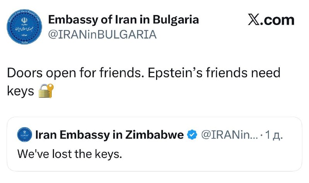Click the word "keys" before the lock emoji
309x183 pixels.
[x=20, y=92]
